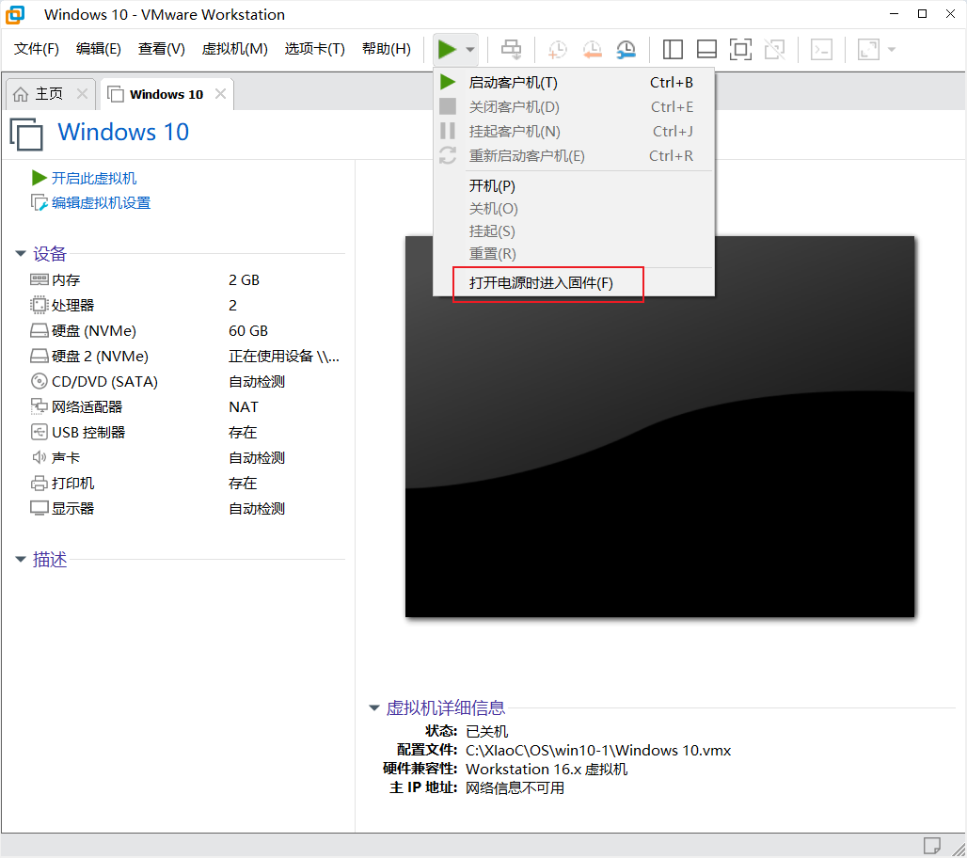Open the 虚拟机(M) menu
This screenshot has height=858, width=967.
tap(235, 49)
